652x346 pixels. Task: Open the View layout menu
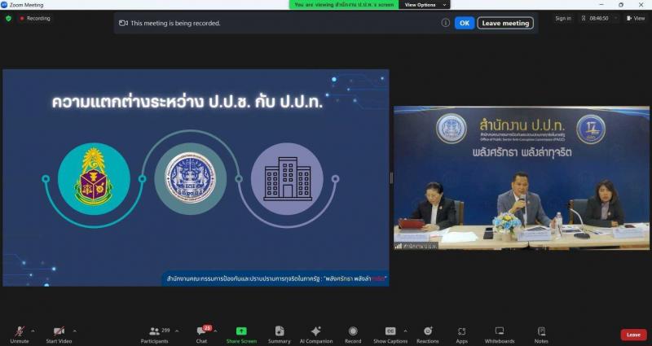(637, 18)
